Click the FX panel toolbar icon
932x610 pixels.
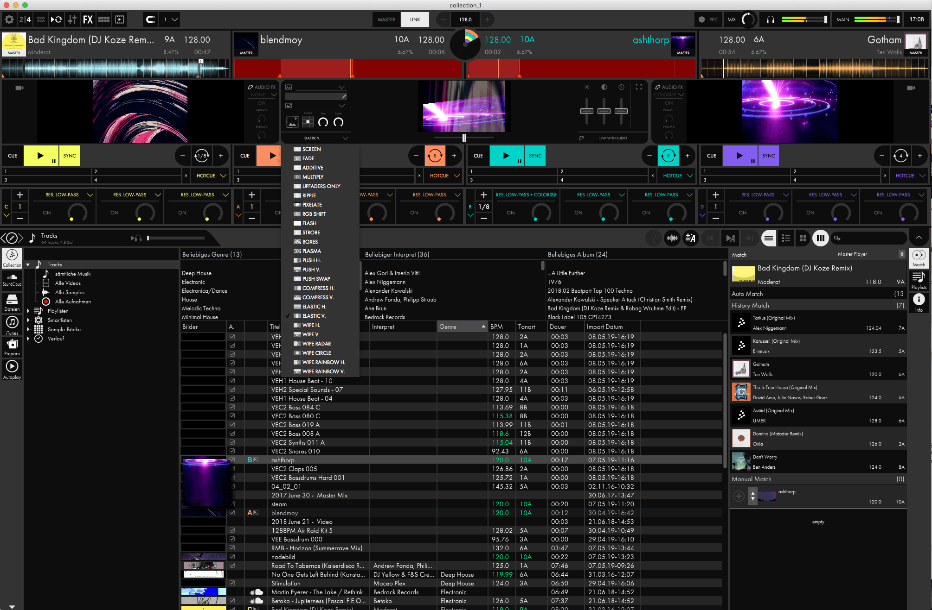point(88,19)
